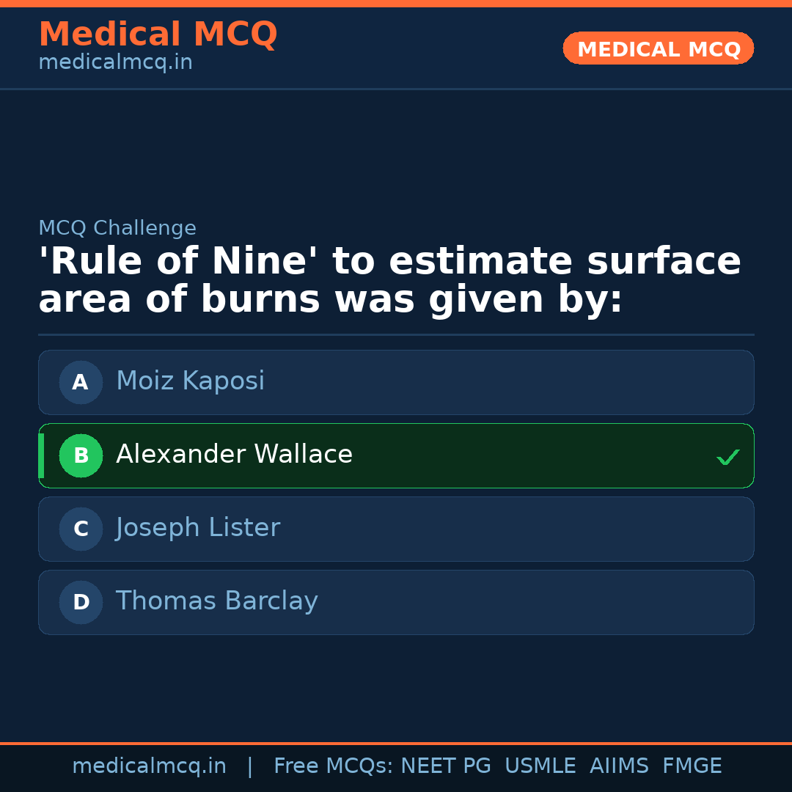The image size is (792, 792).
Task: Click the circled letter C badge
Action: (x=81, y=529)
